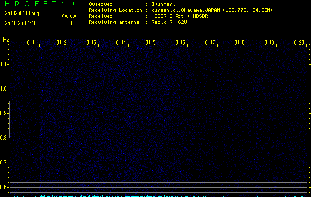
Task: Click the Receiving Location label
Action: tap(116, 10)
